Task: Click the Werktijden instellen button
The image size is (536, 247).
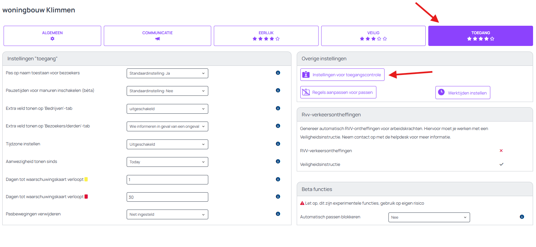Action: pos(463,93)
